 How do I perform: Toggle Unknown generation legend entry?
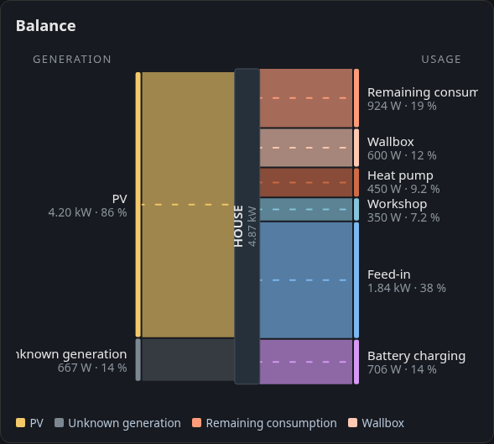[117, 423]
